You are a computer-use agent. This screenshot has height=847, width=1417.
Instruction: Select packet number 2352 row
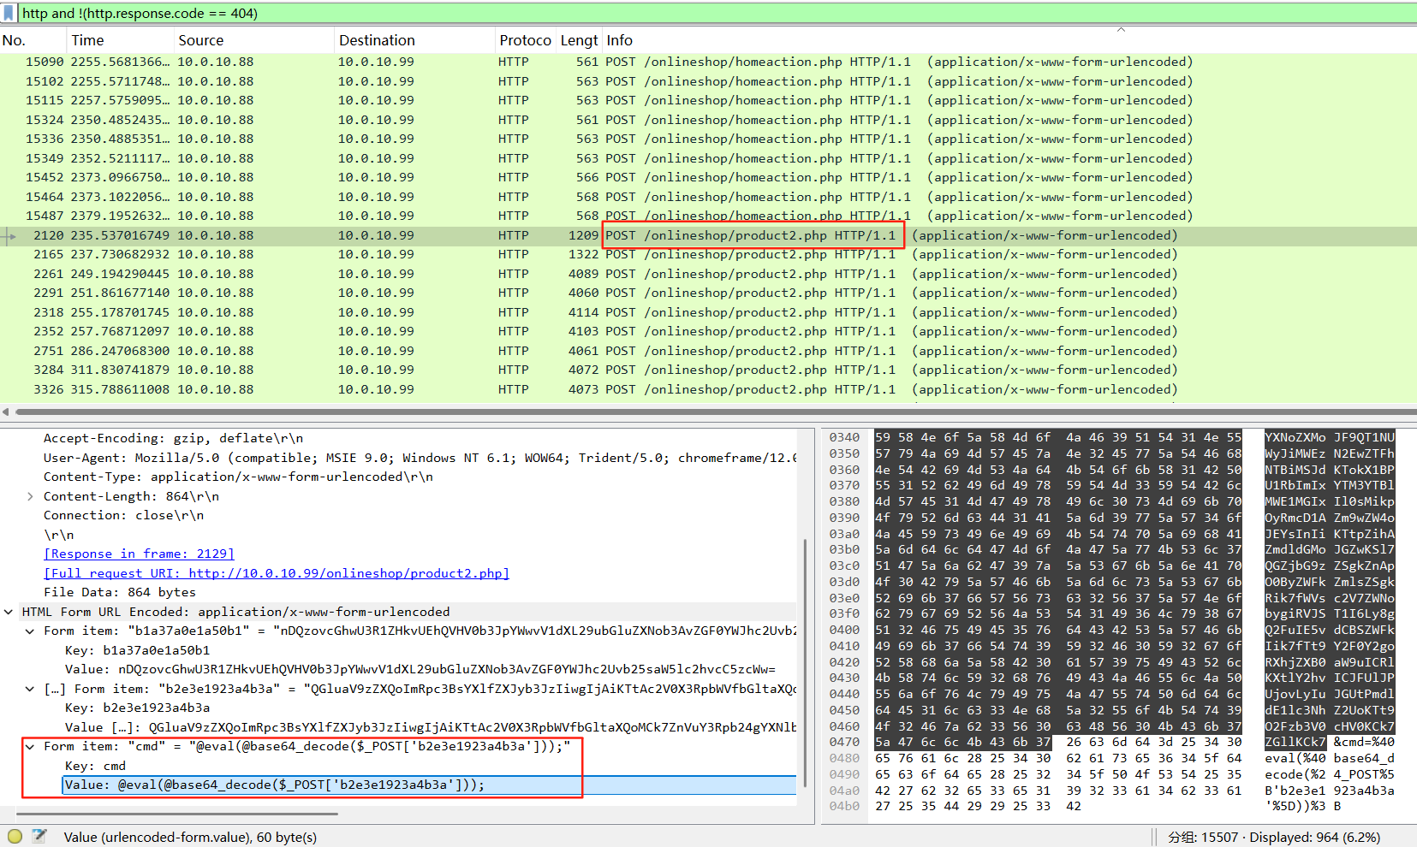coord(708,331)
